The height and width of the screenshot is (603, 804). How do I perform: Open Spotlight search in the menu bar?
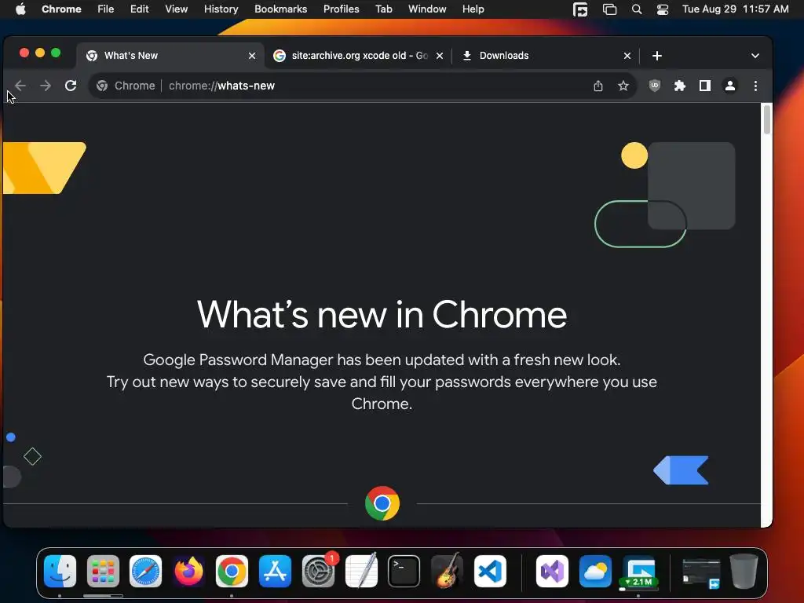(x=636, y=9)
